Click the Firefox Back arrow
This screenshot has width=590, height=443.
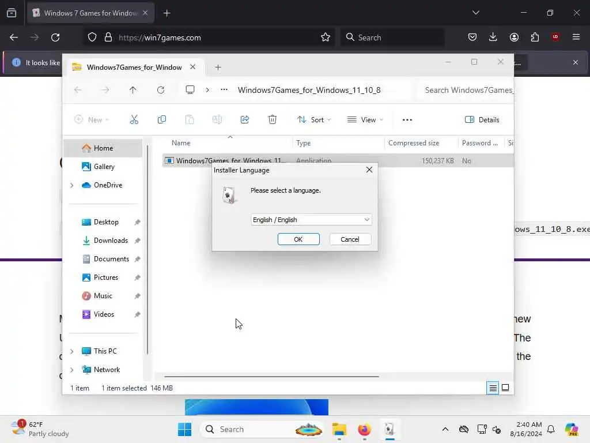14,37
